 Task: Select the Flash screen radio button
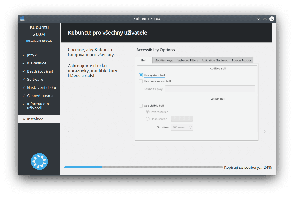(147, 119)
